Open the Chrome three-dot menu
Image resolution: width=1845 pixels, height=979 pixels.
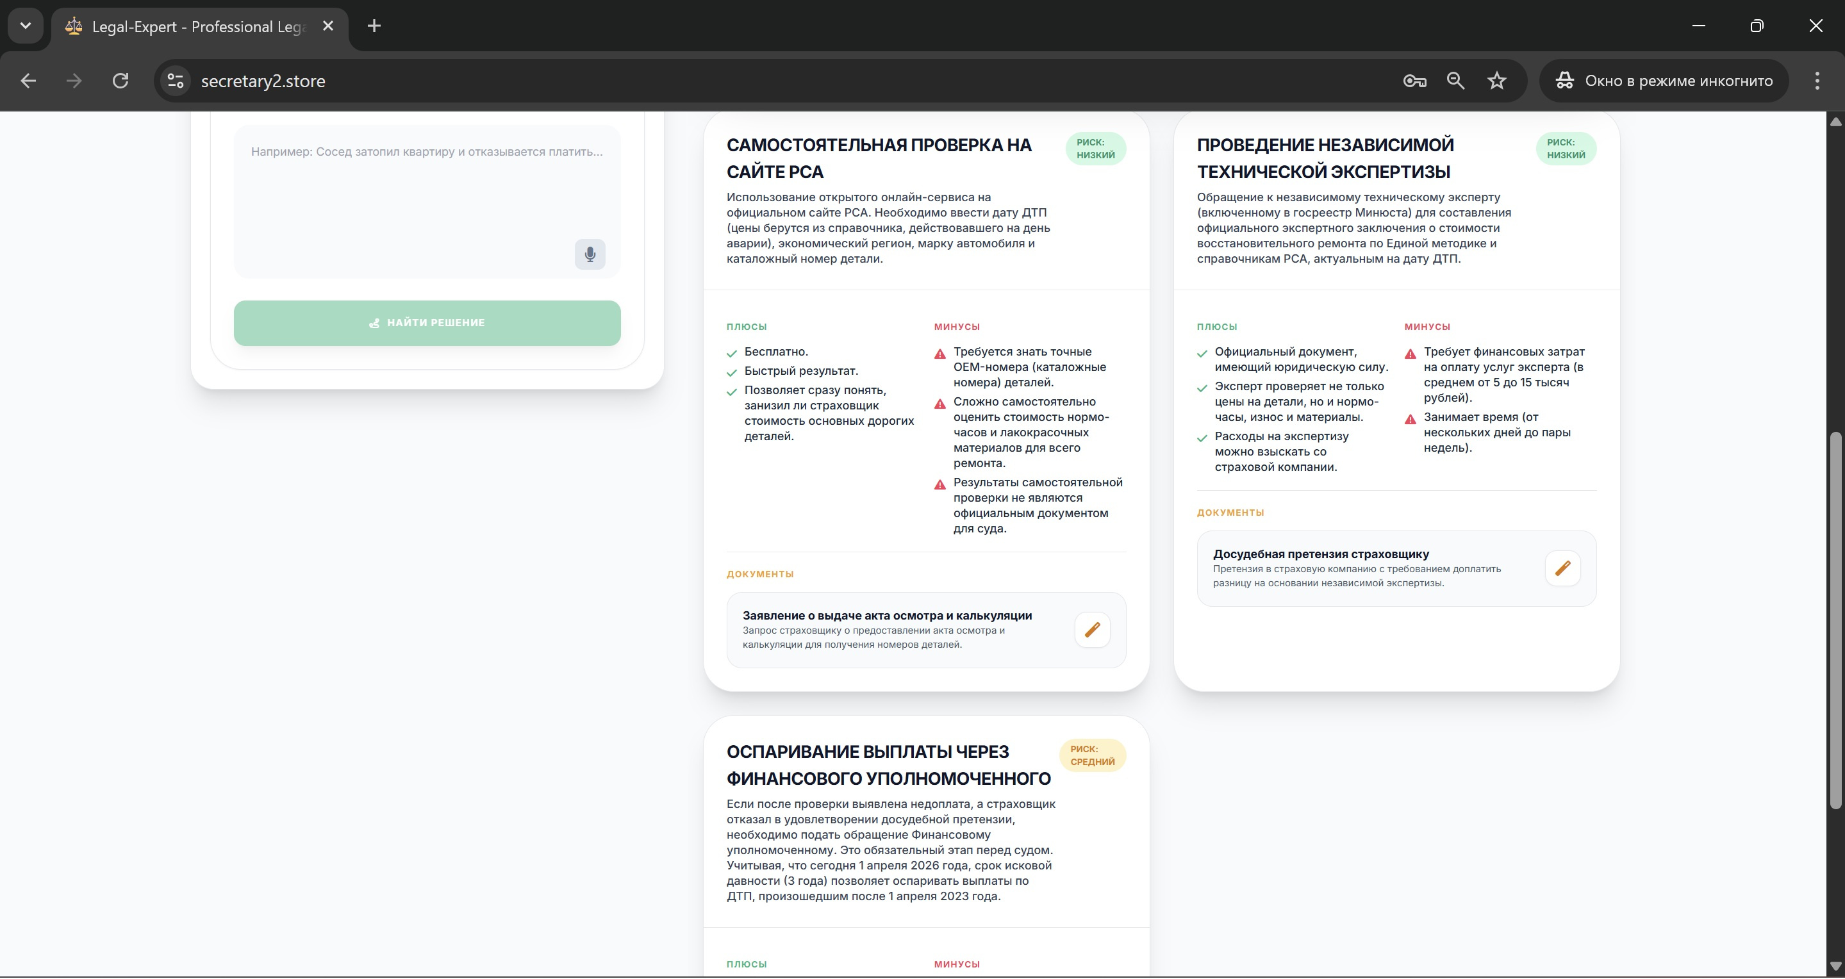point(1816,81)
